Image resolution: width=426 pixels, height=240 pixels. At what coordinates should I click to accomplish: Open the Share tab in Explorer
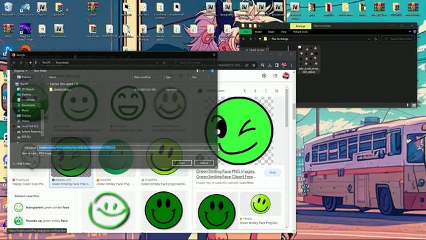click(271, 32)
